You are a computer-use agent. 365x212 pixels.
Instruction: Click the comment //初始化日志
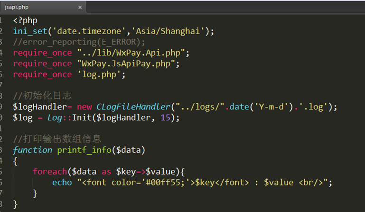tap(42, 96)
